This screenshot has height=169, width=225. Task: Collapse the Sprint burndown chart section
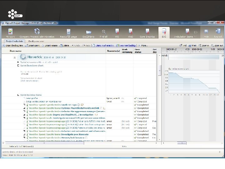coord(18,65)
